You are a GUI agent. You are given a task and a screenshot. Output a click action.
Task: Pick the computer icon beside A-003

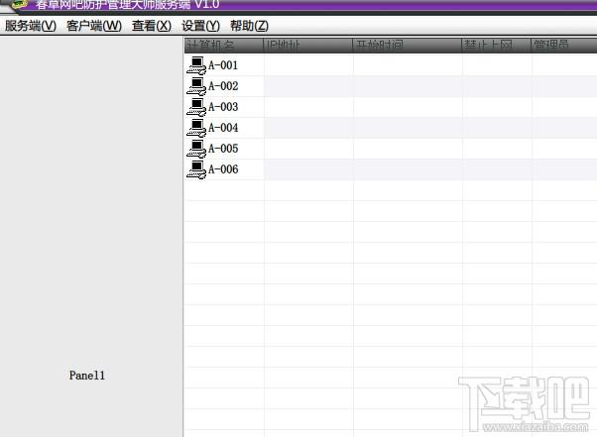point(196,107)
